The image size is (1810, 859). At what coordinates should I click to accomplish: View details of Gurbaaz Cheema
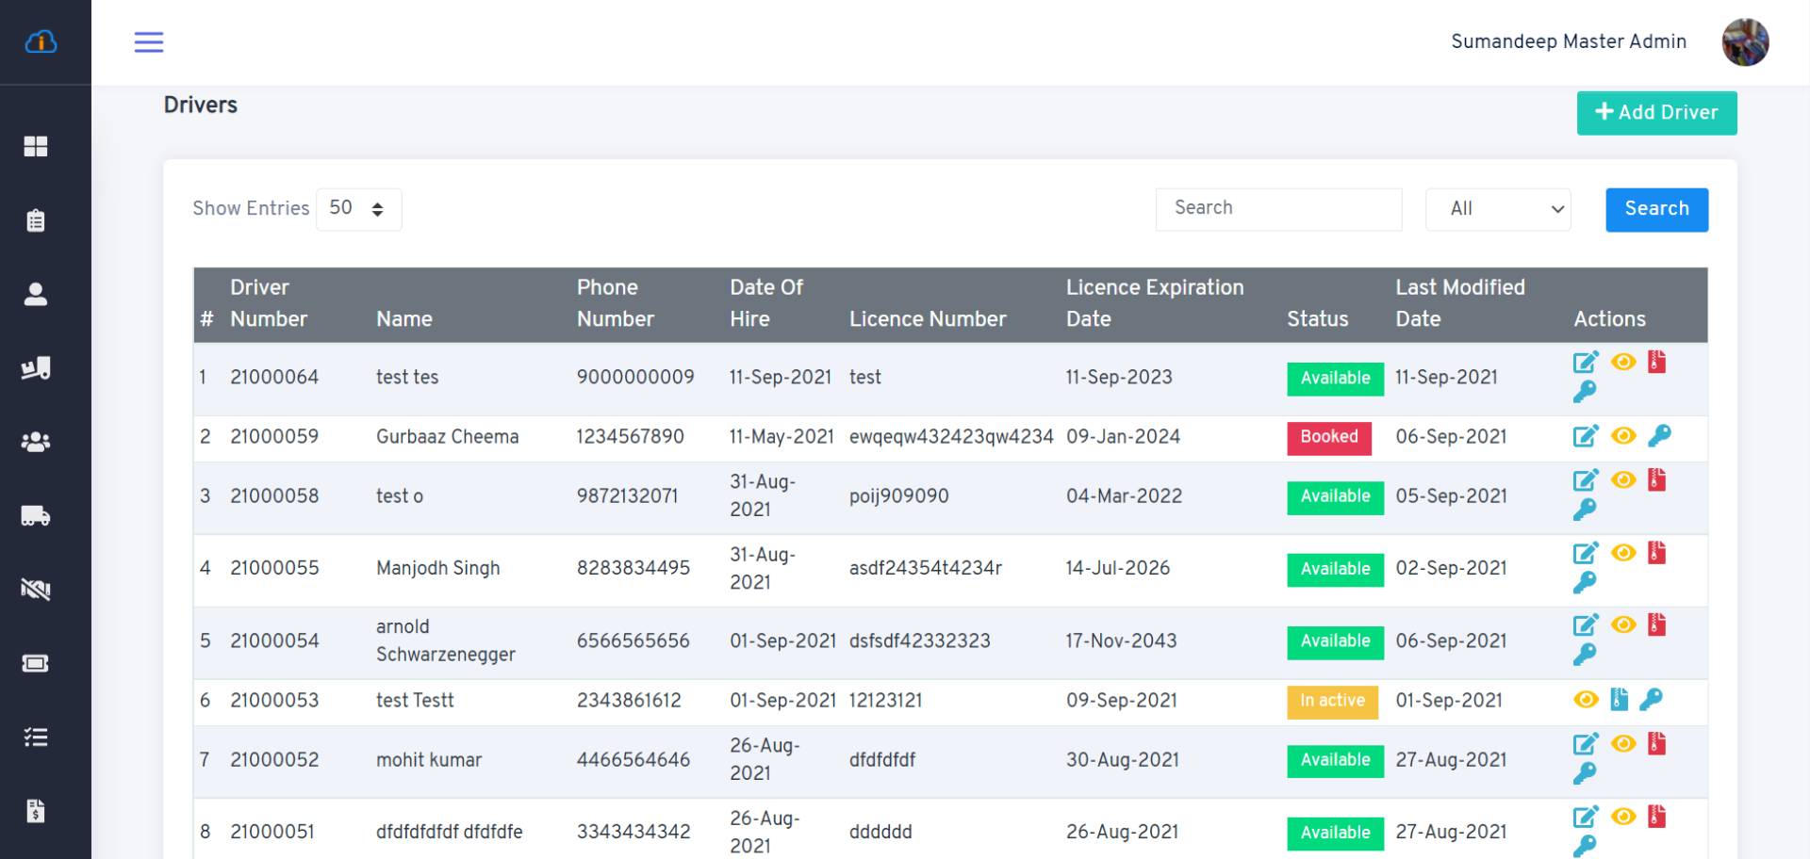(1623, 435)
